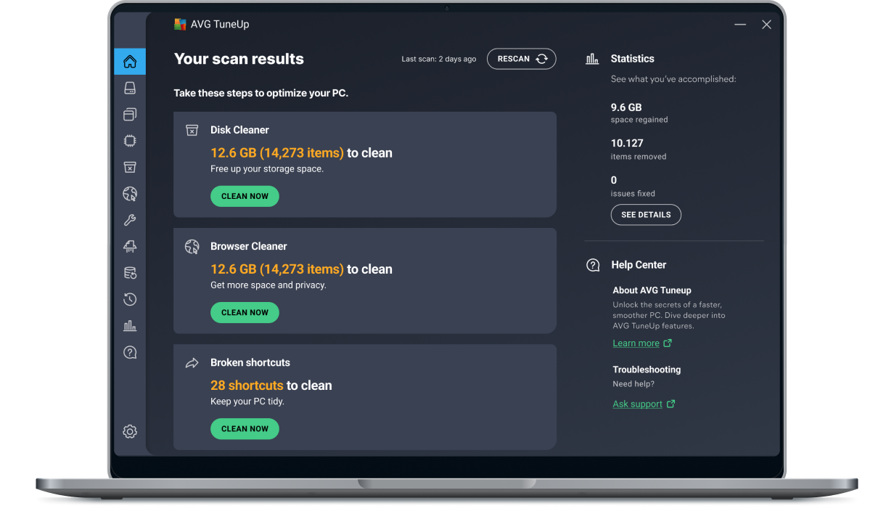Click the 'Troubleshooting' heading
Image resolution: width=894 pixels, height=506 pixels.
[647, 370]
